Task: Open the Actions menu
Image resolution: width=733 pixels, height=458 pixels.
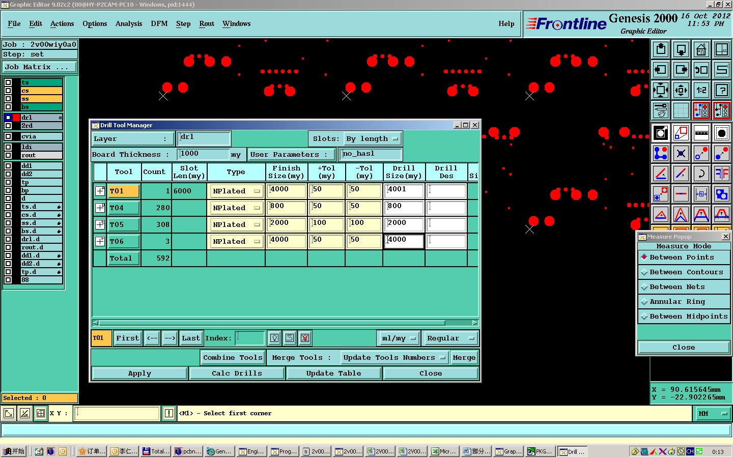Action: tap(62, 24)
